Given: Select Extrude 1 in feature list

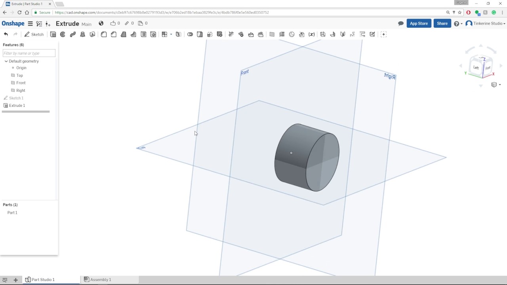Looking at the screenshot, I should (17, 105).
